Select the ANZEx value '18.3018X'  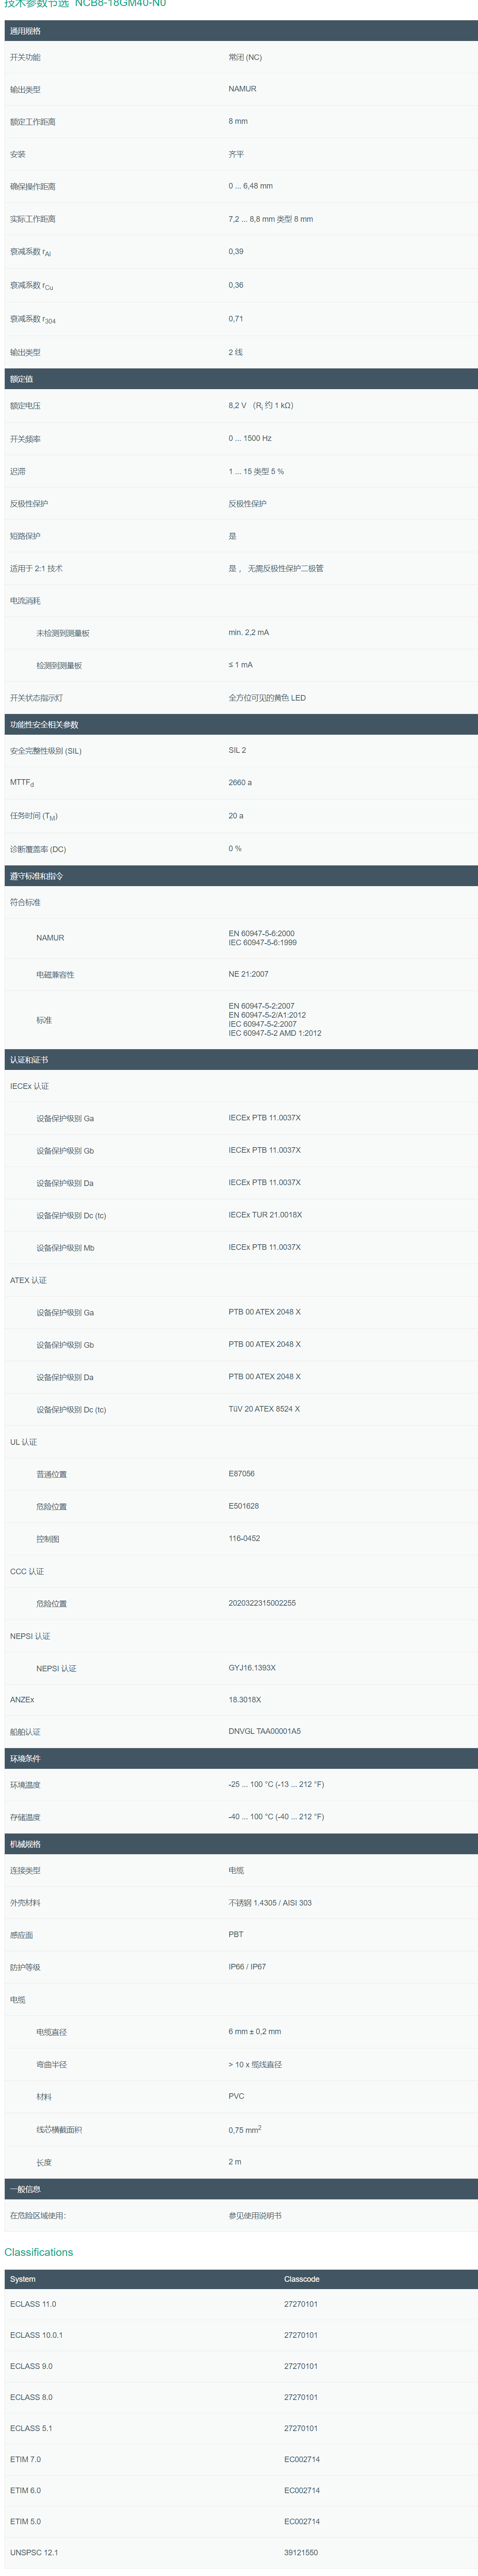coord(245,1699)
